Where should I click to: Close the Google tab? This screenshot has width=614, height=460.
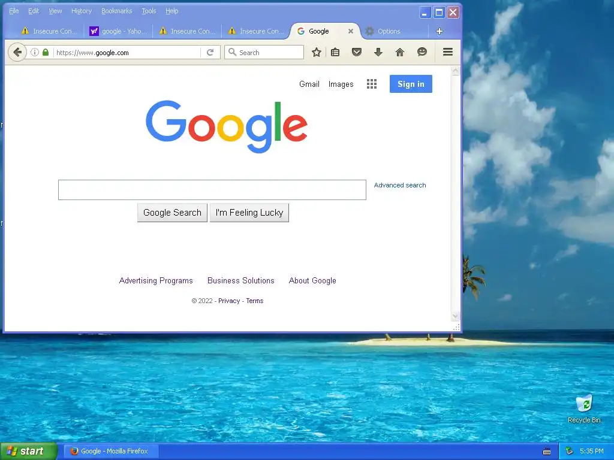point(351,31)
